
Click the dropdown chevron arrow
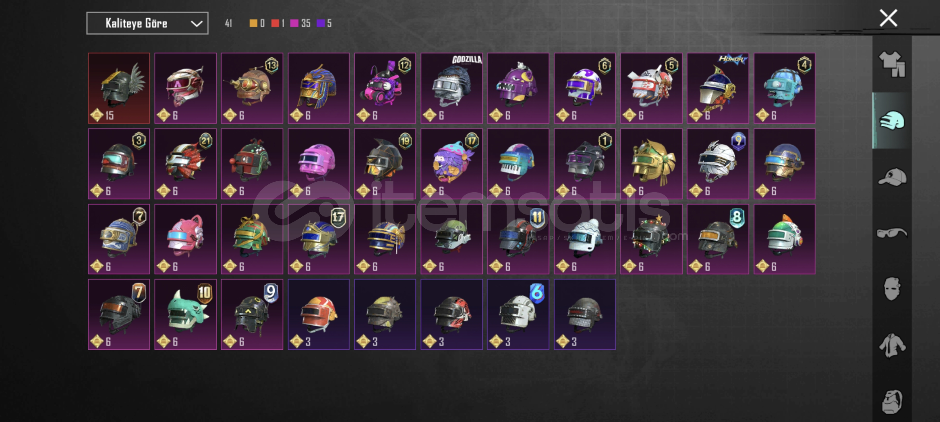197,24
